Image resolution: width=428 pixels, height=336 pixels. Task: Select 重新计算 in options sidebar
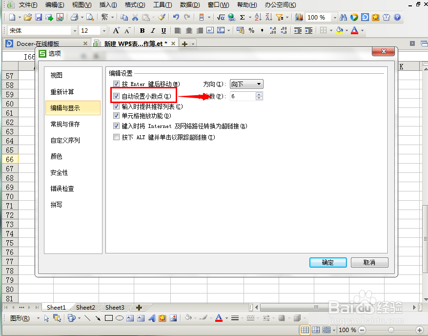(62, 92)
